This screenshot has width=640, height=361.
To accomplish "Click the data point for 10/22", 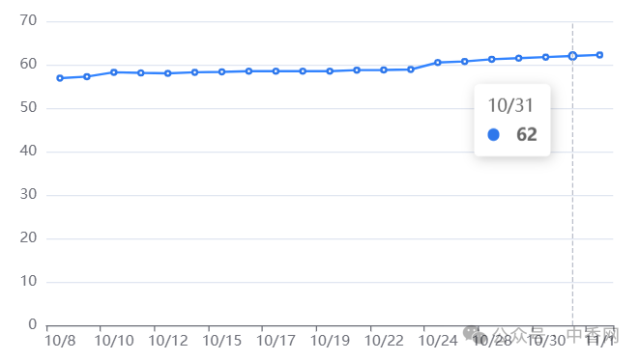I will coord(384,70).
